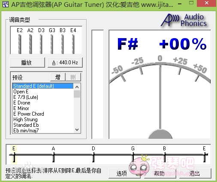This screenshot has height=182, width=217.
Task: Minimize the AP Guitar Tuner window
Action: [180, 4]
